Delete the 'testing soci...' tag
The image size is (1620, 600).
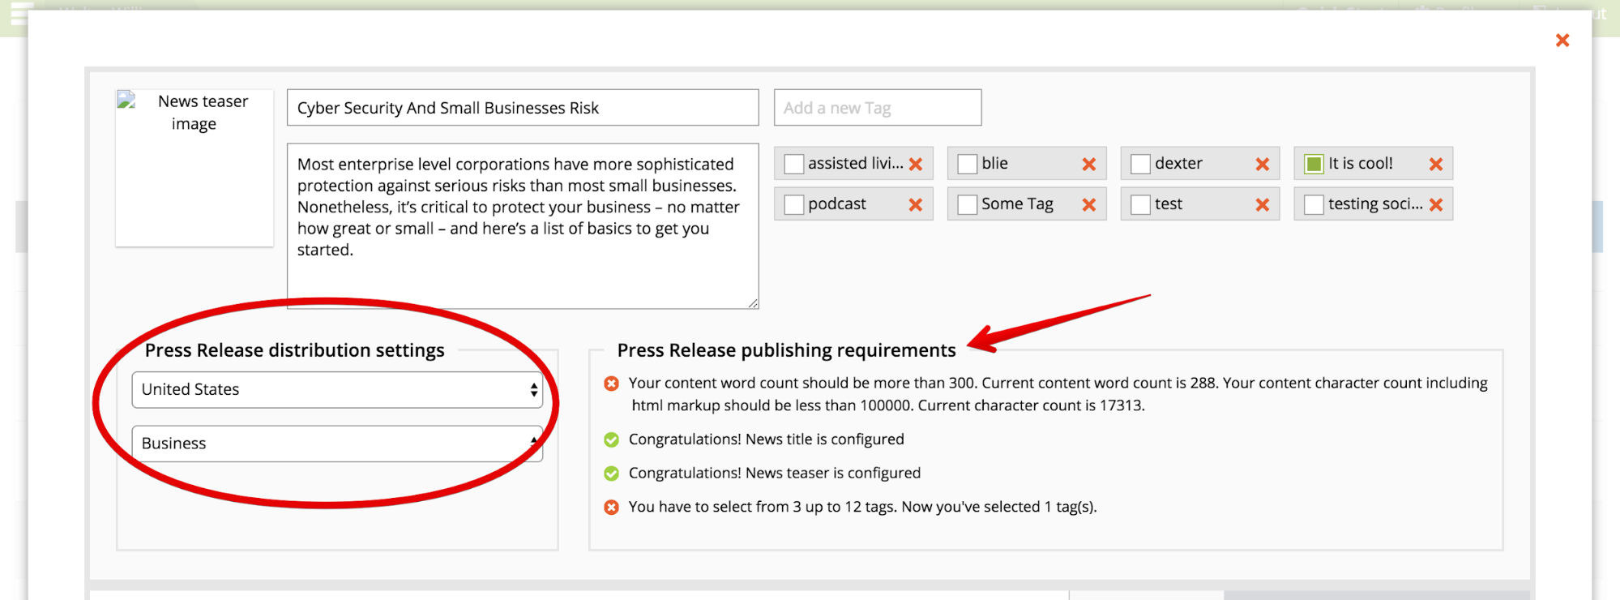[1436, 204]
